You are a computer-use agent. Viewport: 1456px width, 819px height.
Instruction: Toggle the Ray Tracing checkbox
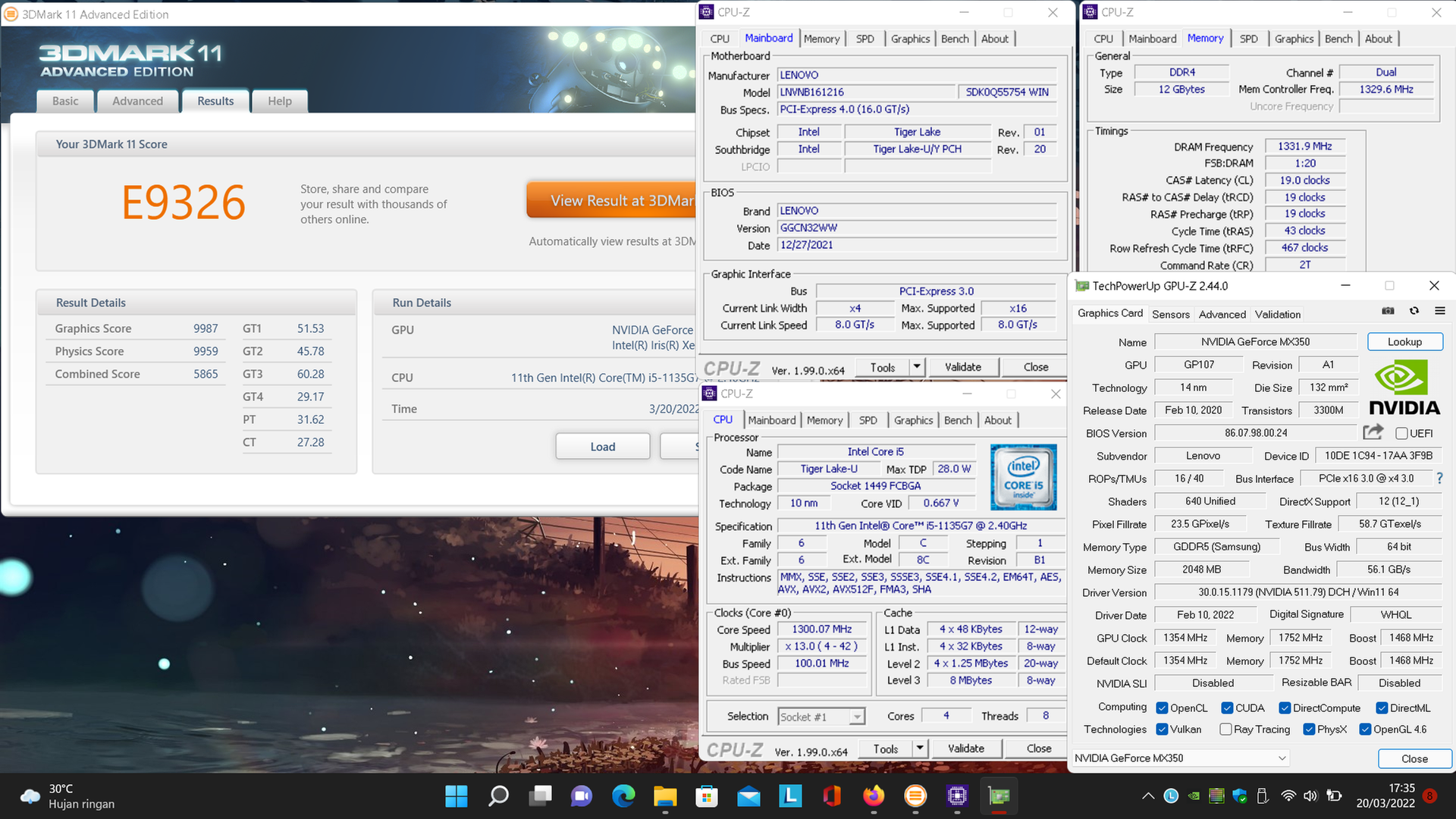click(x=1225, y=730)
